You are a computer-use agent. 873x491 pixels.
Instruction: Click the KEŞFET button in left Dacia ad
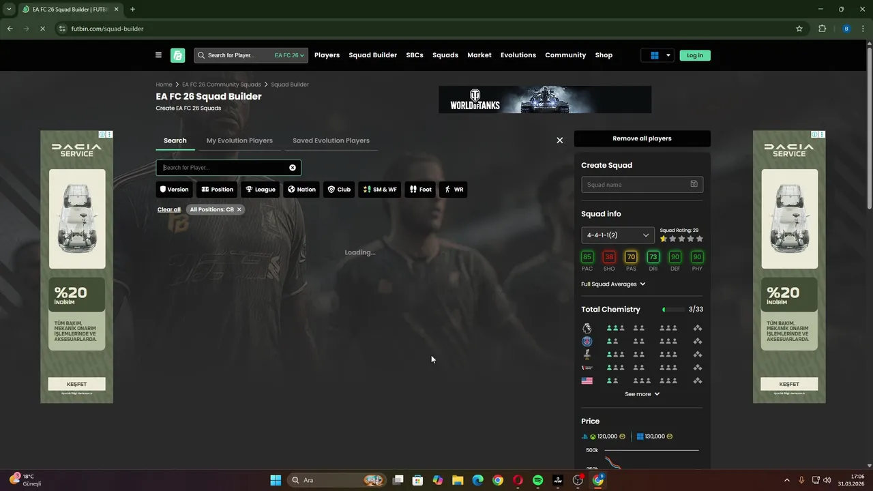[x=76, y=384]
